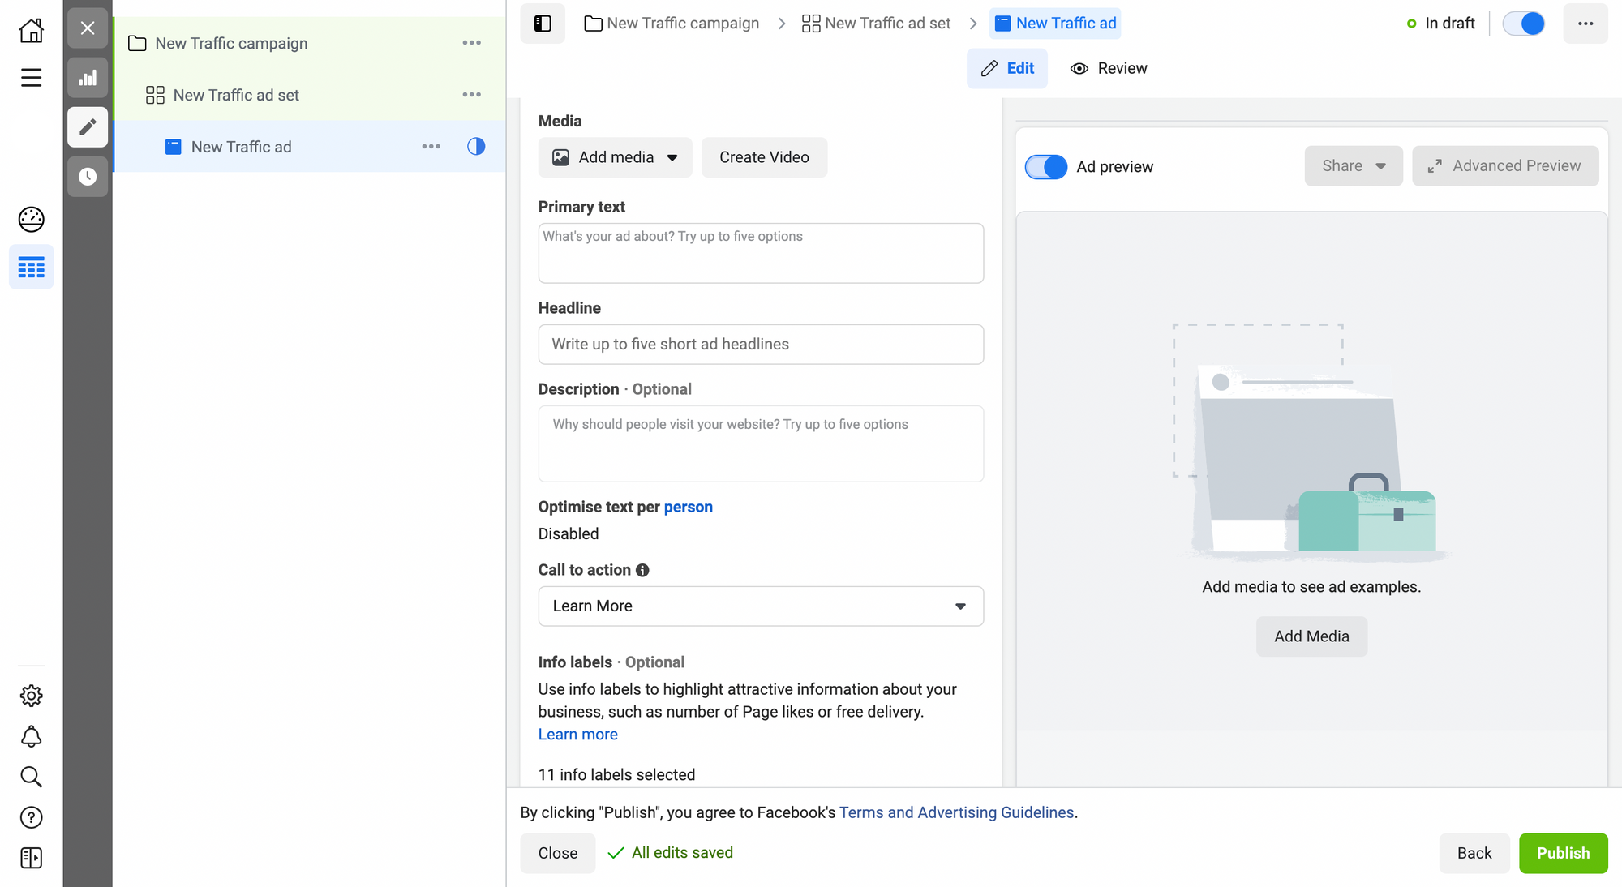Viewport: 1622px width, 887px height.
Task: Open the charts view bar icon
Action: coord(88,78)
